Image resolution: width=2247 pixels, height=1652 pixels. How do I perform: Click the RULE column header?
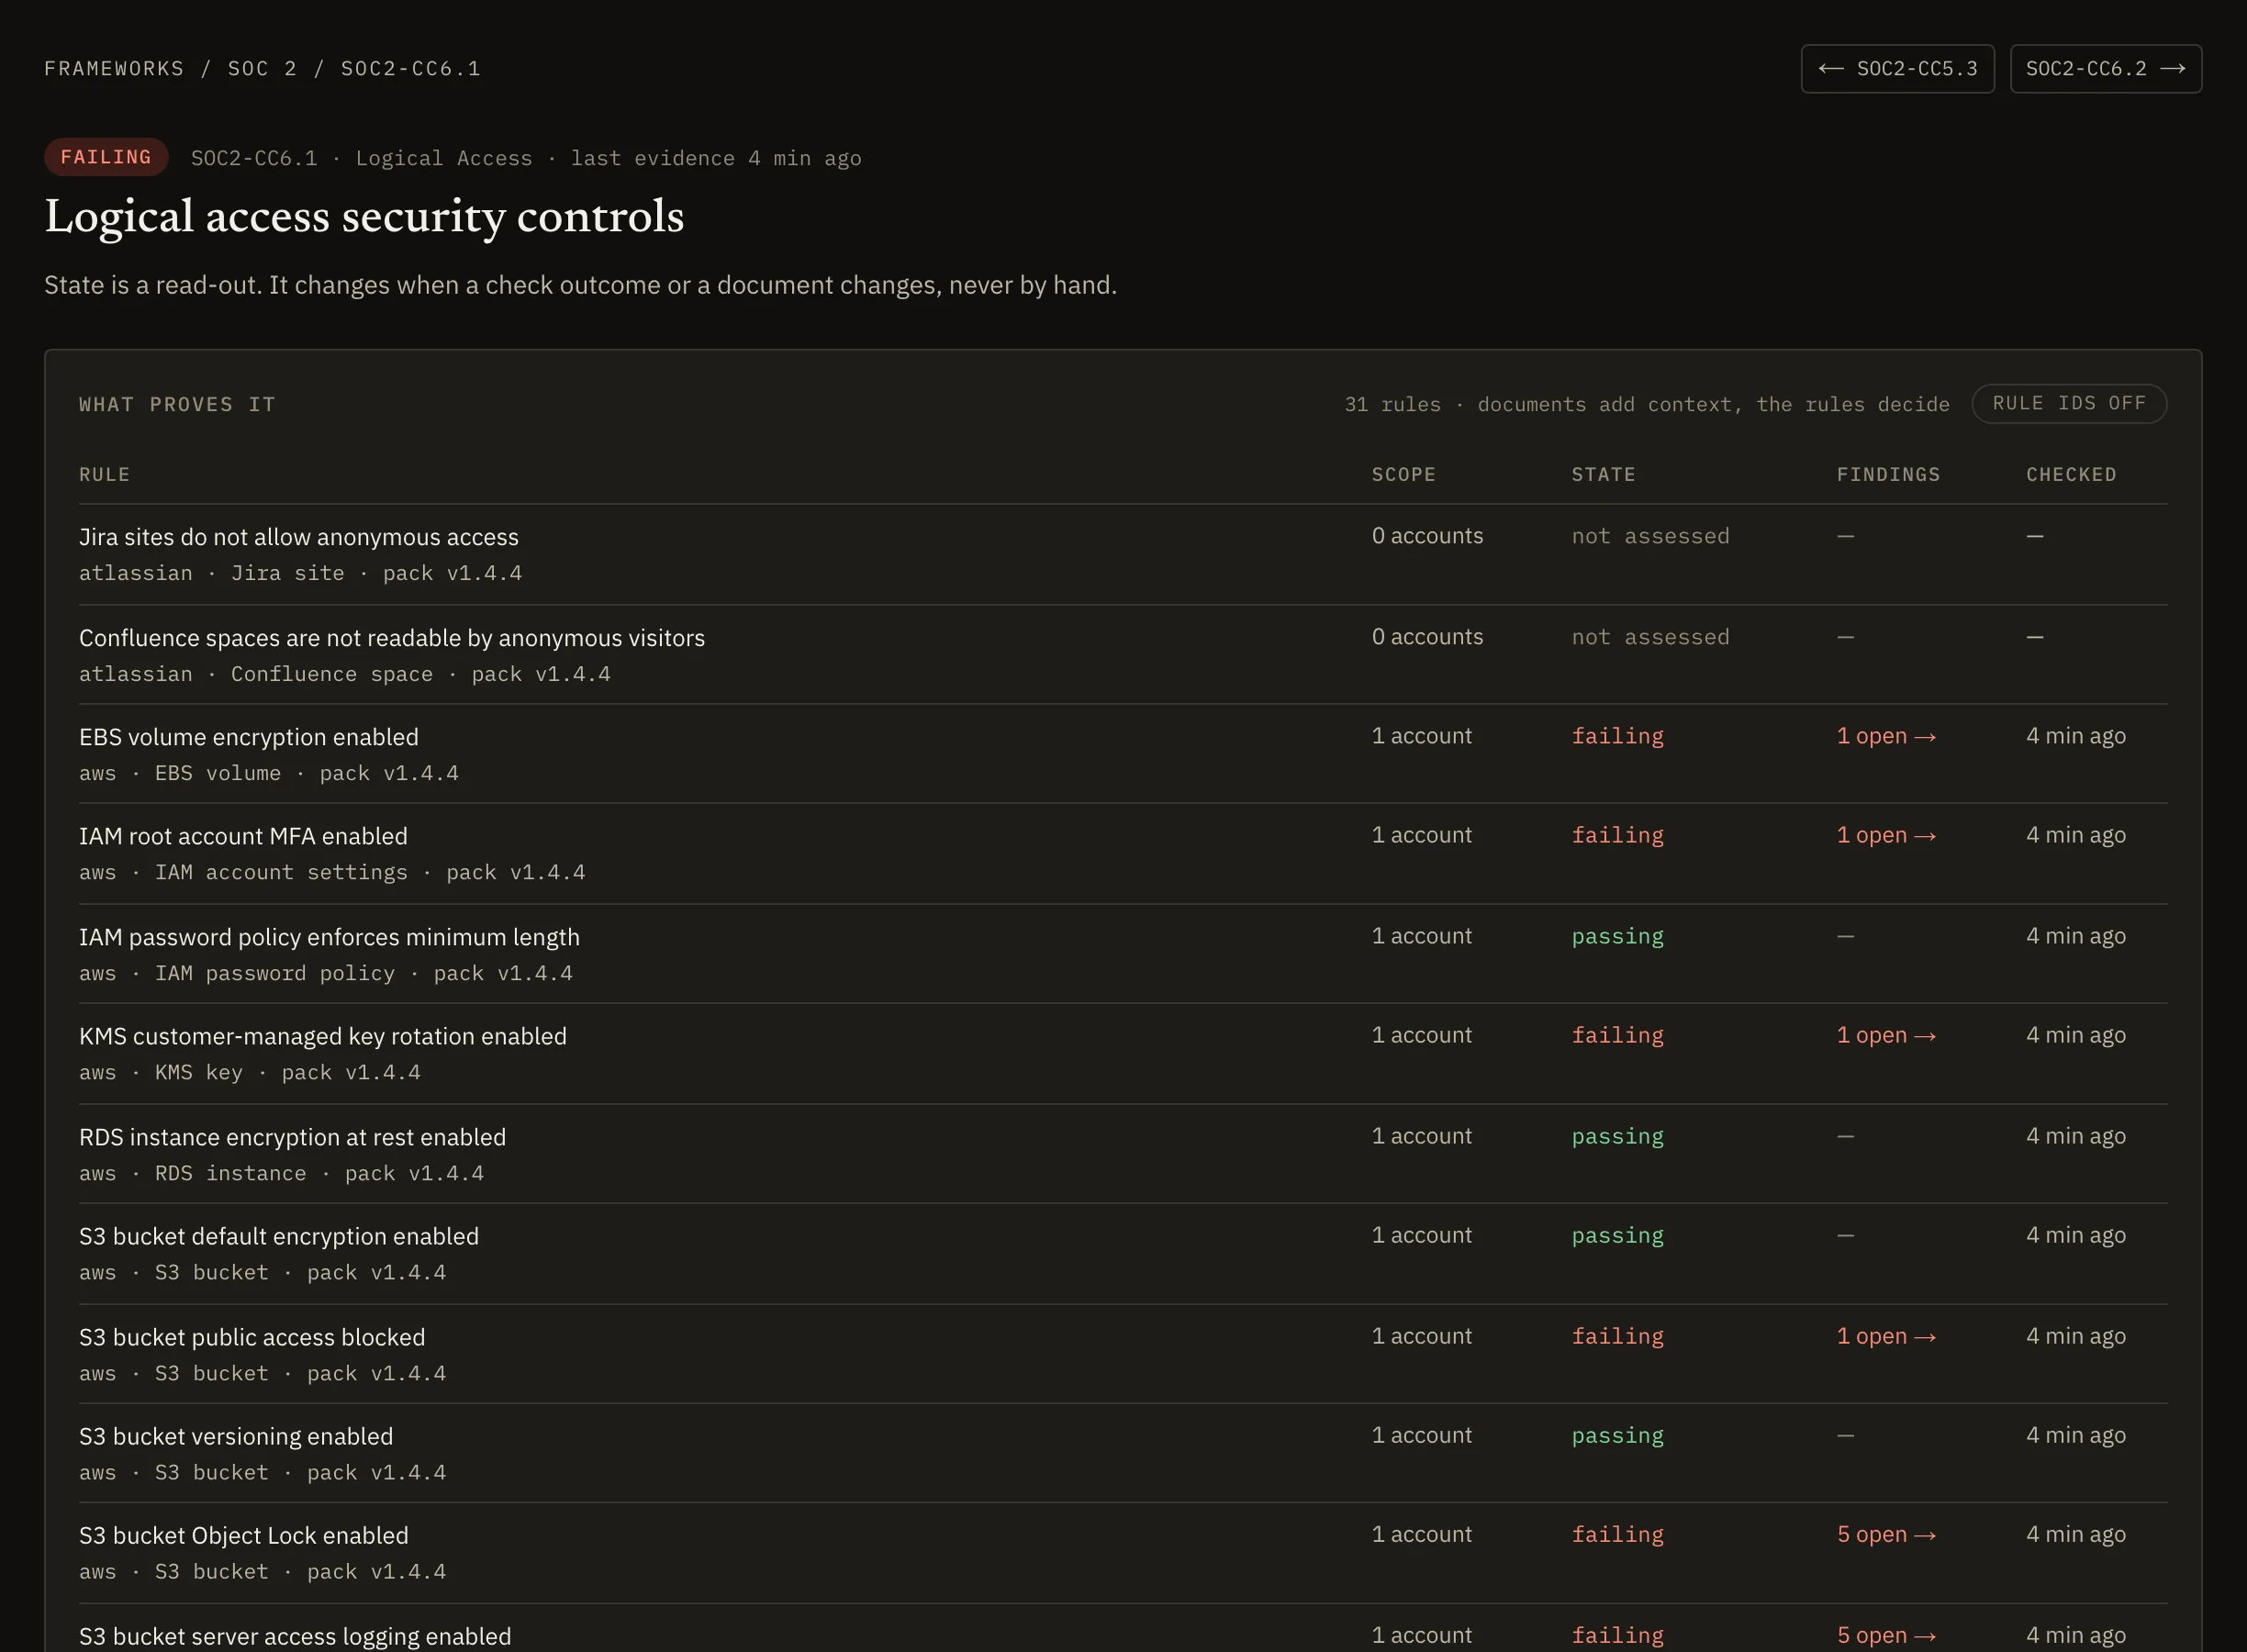click(105, 474)
